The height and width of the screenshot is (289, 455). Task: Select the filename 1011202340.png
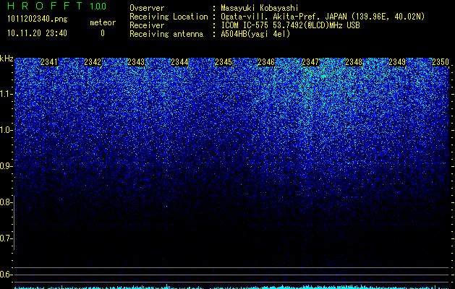click(x=37, y=19)
